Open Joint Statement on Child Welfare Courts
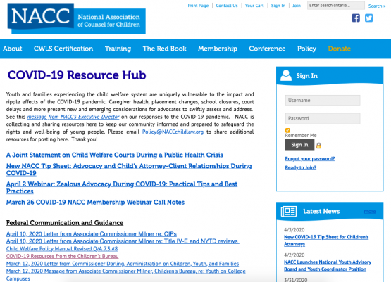 pyautogui.click(x=114, y=155)
